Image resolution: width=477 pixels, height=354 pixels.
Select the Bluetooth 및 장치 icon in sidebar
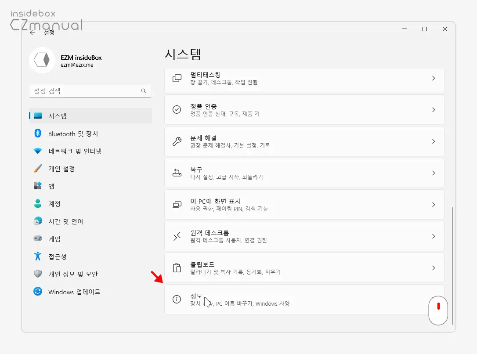pyautogui.click(x=38, y=134)
